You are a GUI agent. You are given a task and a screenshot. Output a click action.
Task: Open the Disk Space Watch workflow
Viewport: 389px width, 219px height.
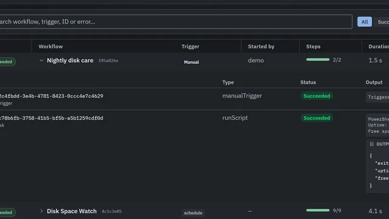click(x=72, y=211)
